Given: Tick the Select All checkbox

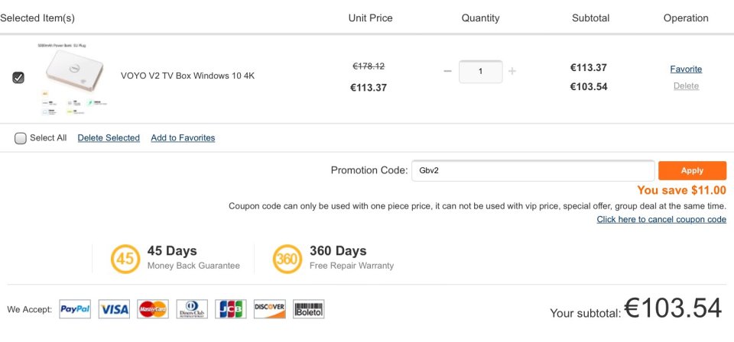Looking at the screenshot, I should point(20,138).
